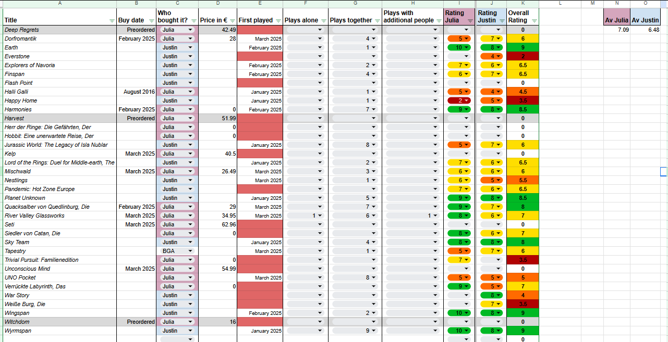This screenshot has width=668, height=342.
Task: Select the 42.49 price cell
Action: click(x=218, y=30)
